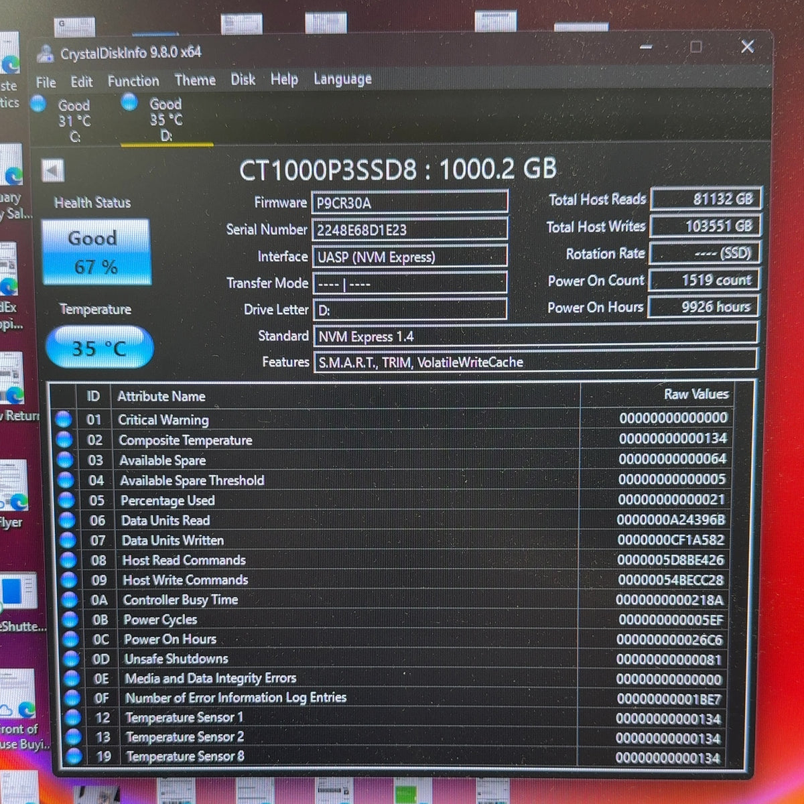
Task: Click status orb for Media and Data Integrity Errors
Action: tap(72, 678)
